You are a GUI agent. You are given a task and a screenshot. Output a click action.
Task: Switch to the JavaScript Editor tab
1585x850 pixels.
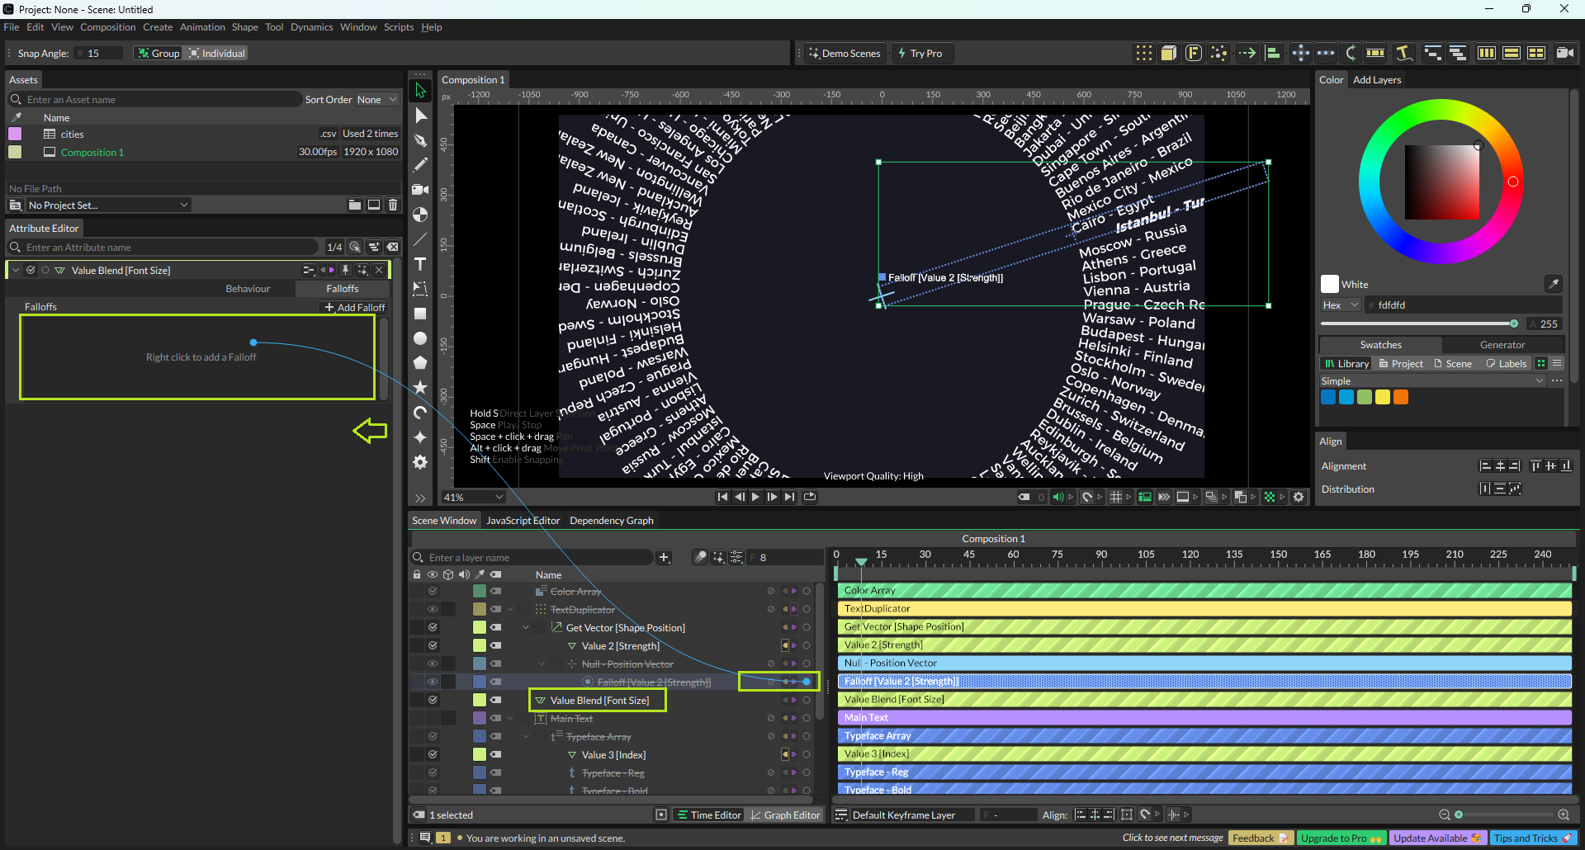523,521
